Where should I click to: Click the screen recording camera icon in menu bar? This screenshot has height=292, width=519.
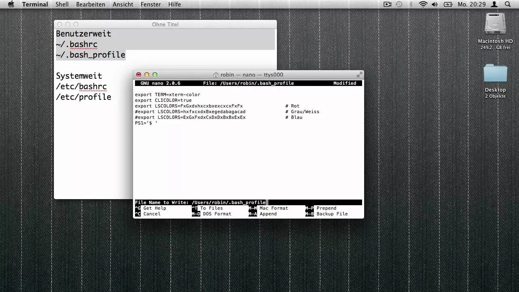pyautogui.click(x=388, y=4)
